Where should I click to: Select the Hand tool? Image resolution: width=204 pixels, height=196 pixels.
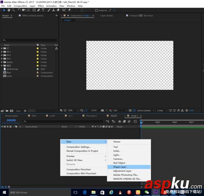point(9,10)
